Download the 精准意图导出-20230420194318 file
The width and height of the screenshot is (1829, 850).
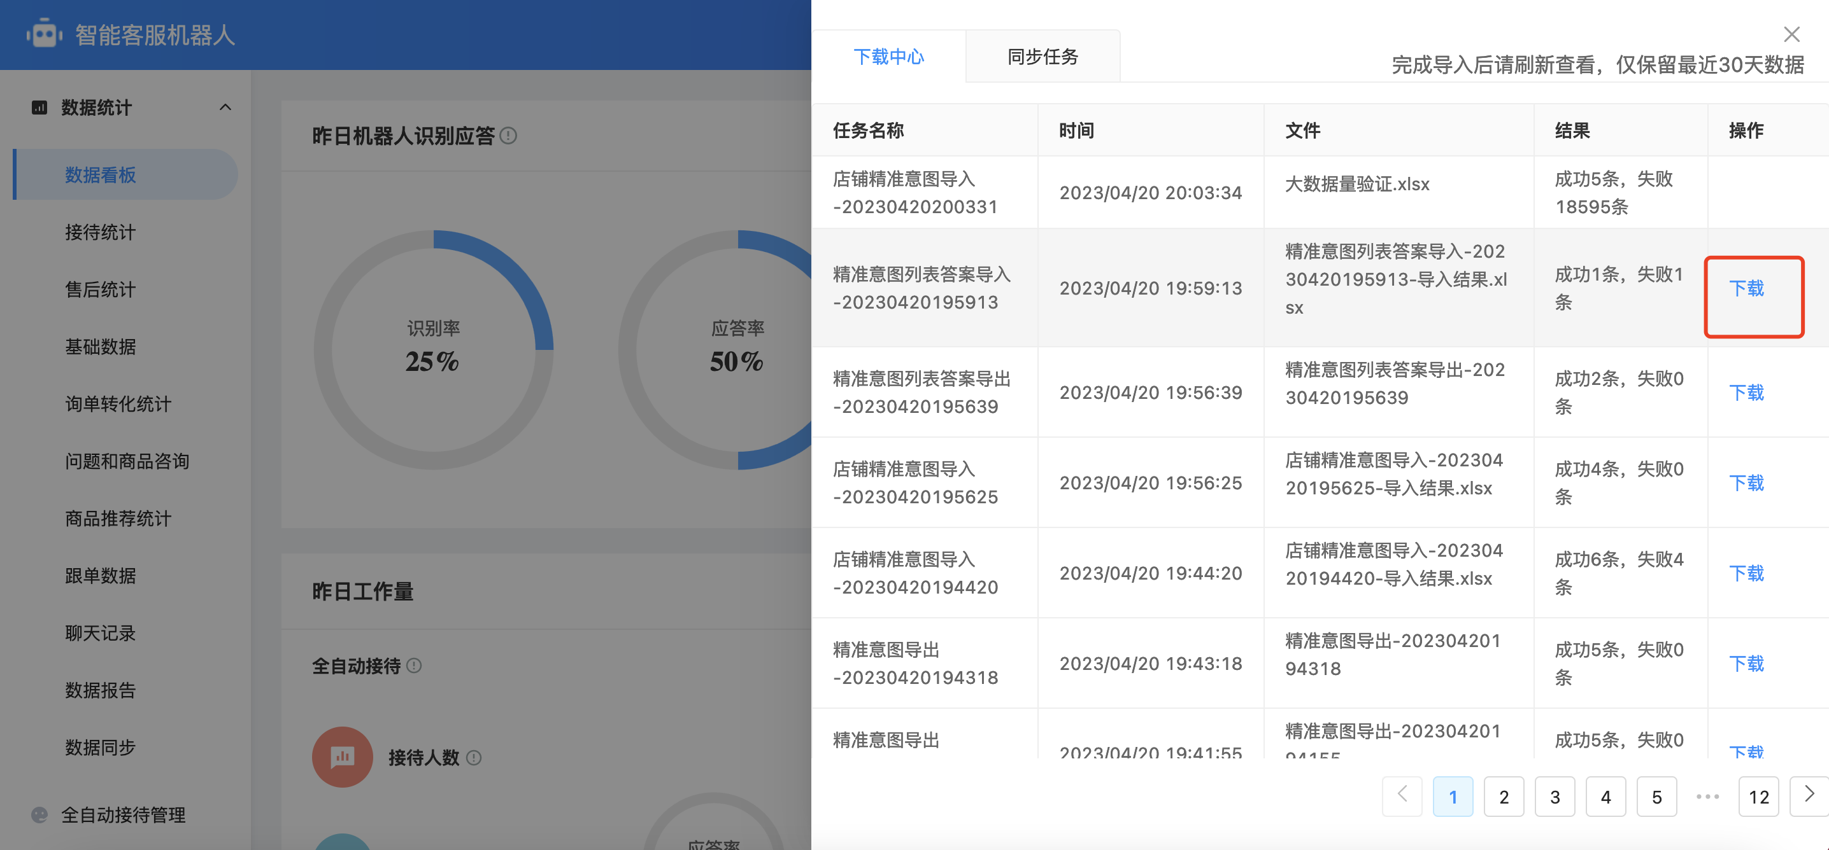1746,664
